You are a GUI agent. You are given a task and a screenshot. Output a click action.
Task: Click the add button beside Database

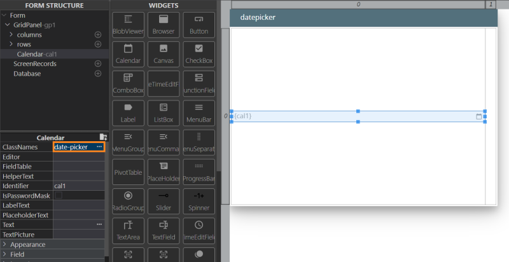98,74
